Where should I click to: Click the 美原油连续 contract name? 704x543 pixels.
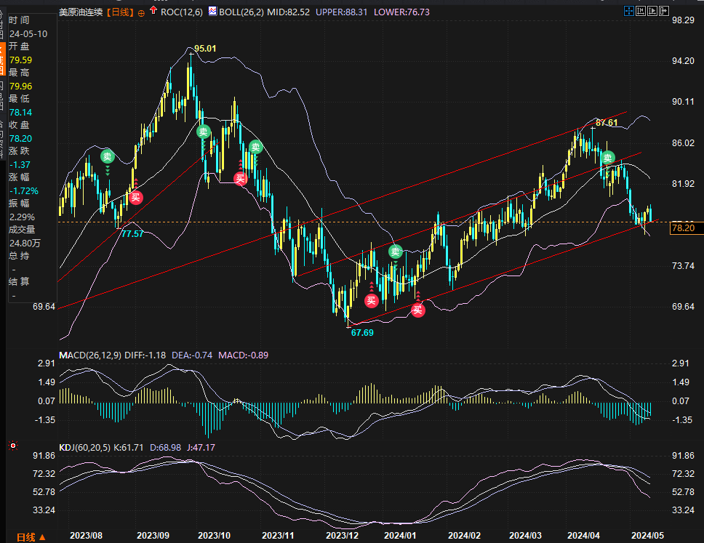click(x=81, y=12)
